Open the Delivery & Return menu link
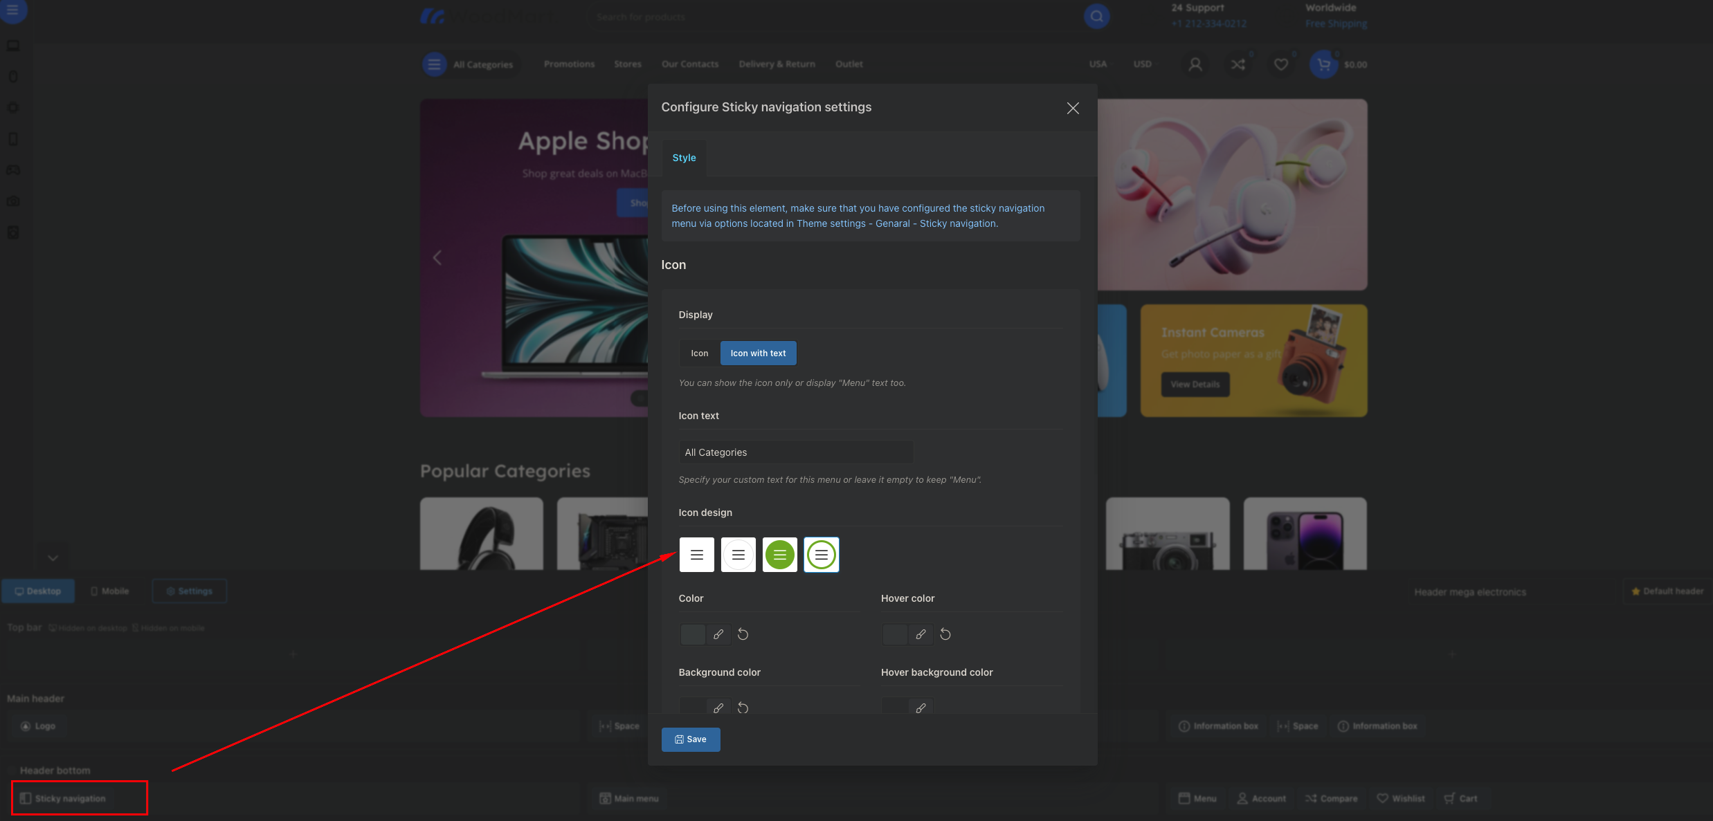 point(777,64)
